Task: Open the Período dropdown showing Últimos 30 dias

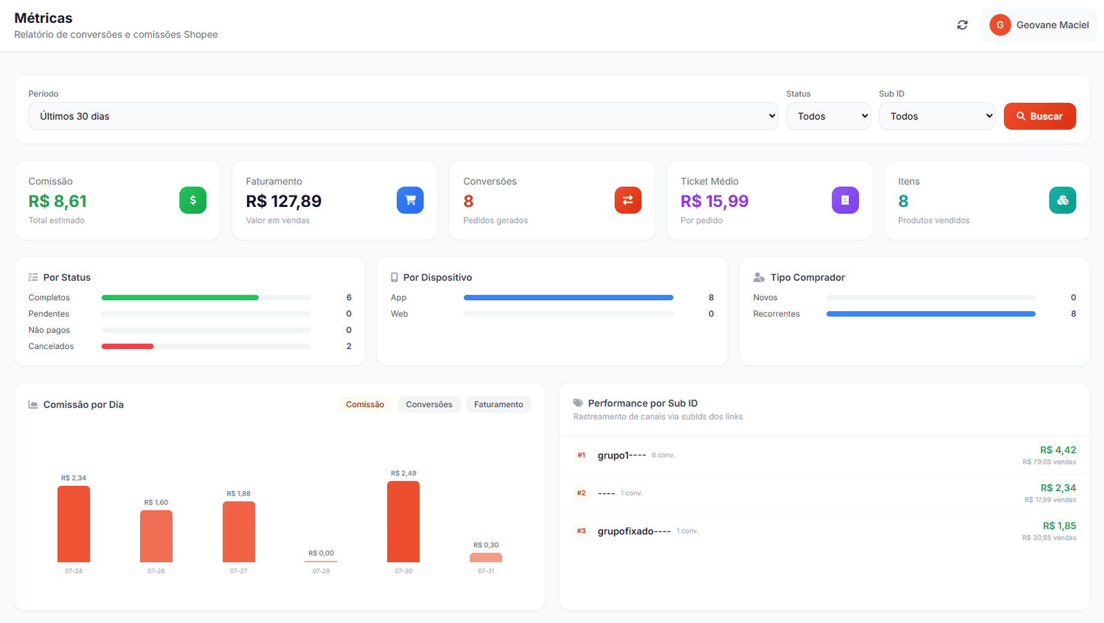Action: (403, 116)
